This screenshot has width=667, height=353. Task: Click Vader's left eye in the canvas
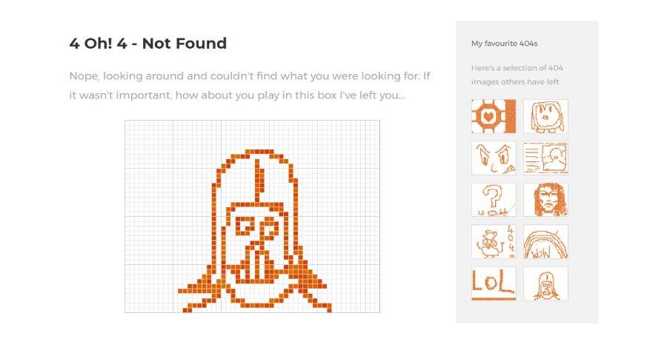point(245,226)
